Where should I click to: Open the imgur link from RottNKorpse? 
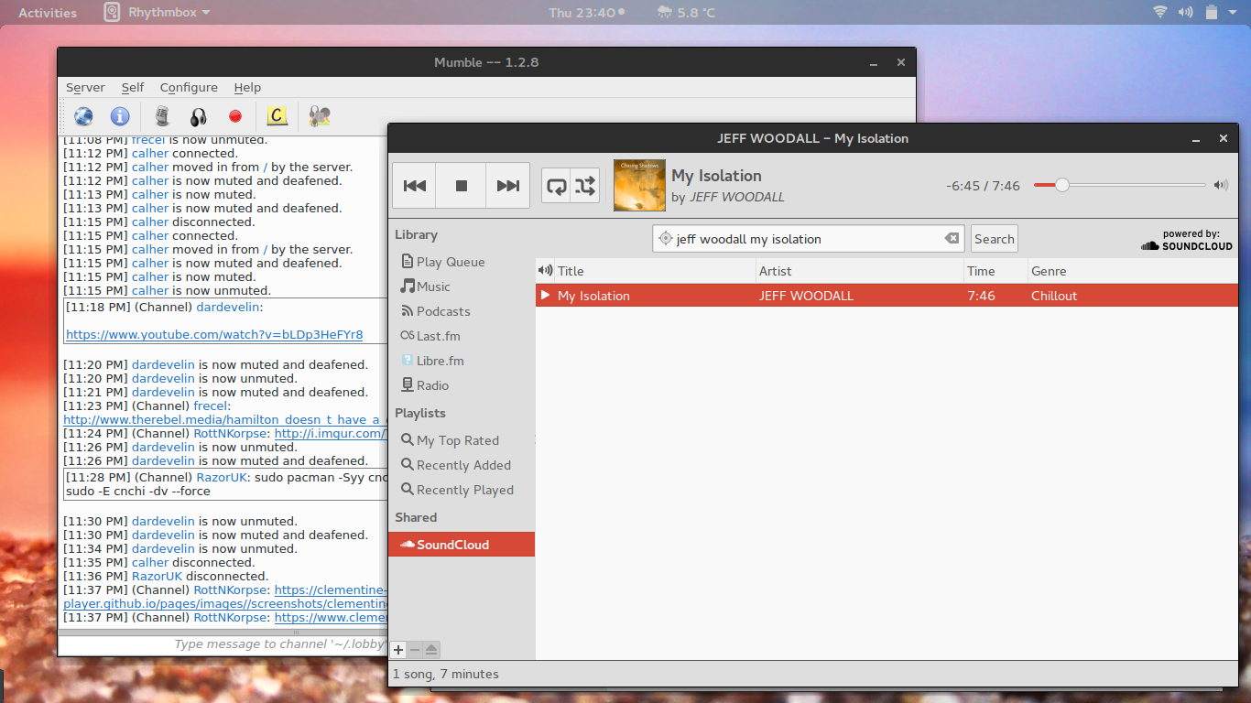[331, 433]
